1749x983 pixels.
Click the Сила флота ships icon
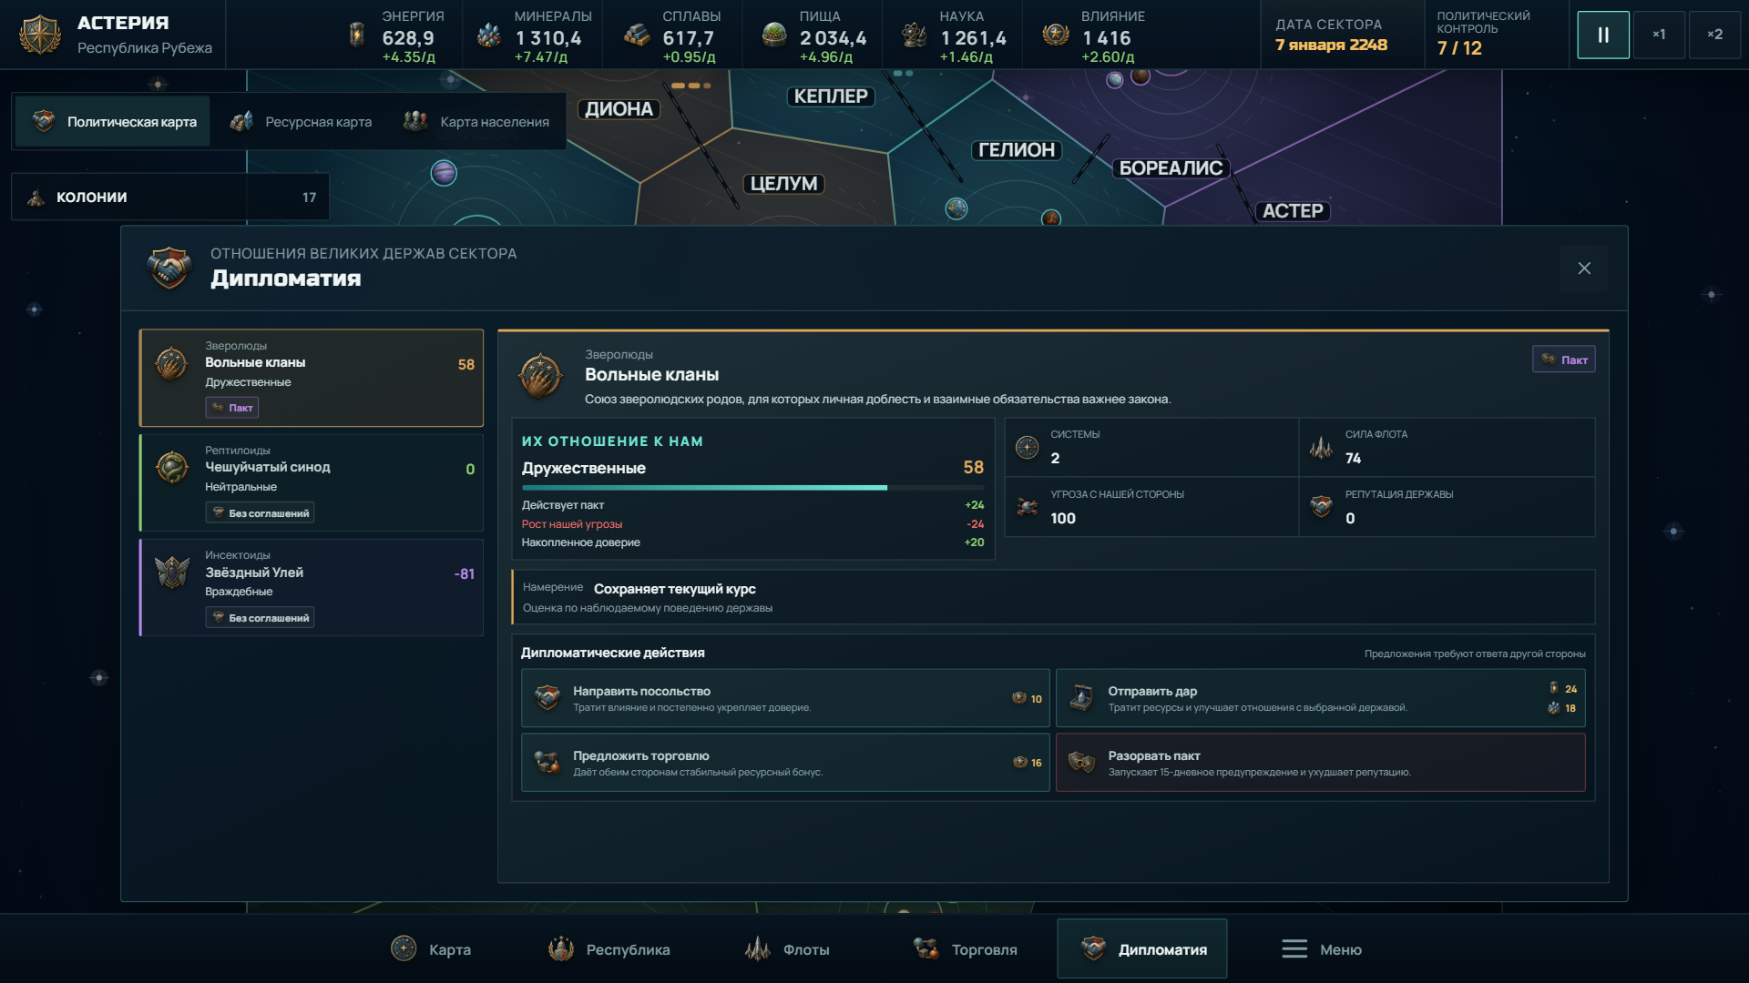coord(1321,447)
